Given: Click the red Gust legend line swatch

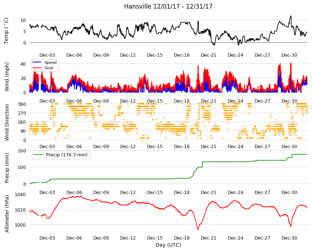Looking at the screenshot, I should tap(37, 68).
